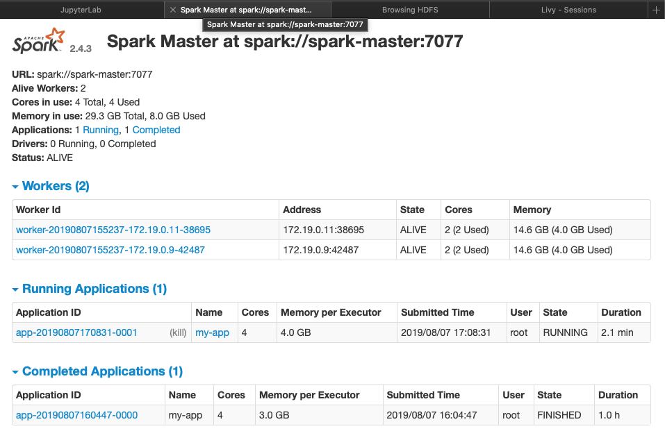
Task: Open the running my-app name link
Action: (x=212, y=332)
